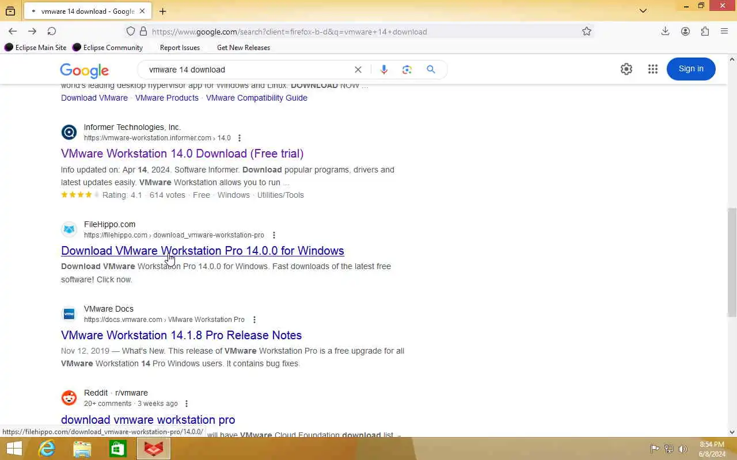Open VMware Workstation 14.0 Download result

point(182,154)
